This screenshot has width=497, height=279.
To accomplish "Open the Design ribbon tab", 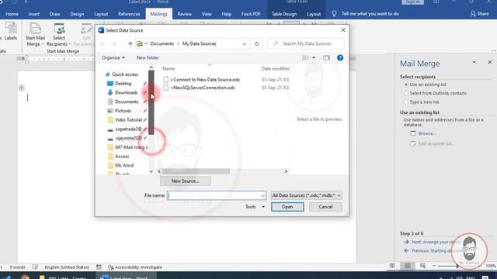I will (77, 14).
